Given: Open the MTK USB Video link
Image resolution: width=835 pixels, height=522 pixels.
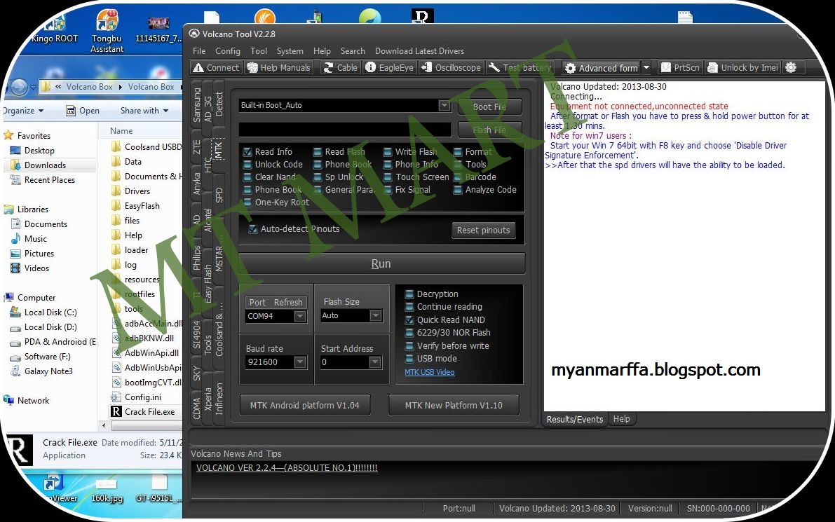Looking at the screenshot, I should click(x=429, y=372).
